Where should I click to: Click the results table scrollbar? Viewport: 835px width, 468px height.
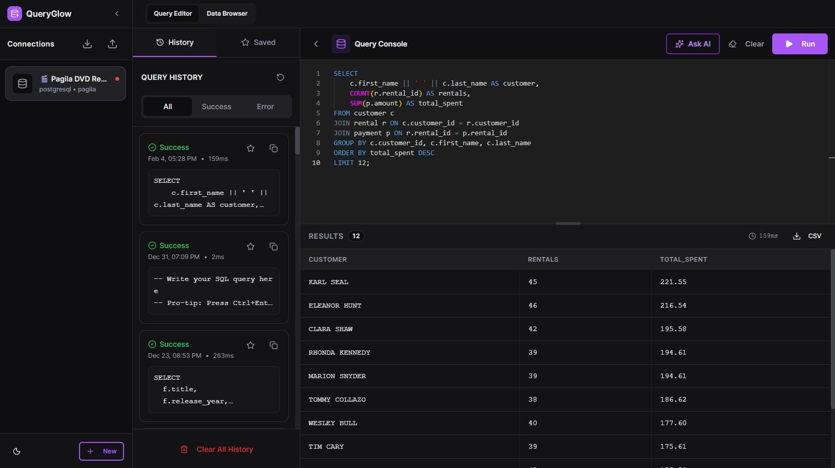click(832, 329)
